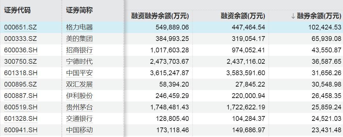Select the 证券简称 column header
This screenshot has height=137, width=343.
[x=79, y=10]
